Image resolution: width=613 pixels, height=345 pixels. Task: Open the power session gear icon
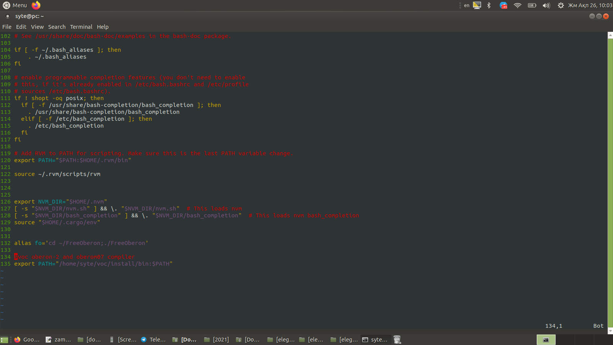tap(561, 5)
